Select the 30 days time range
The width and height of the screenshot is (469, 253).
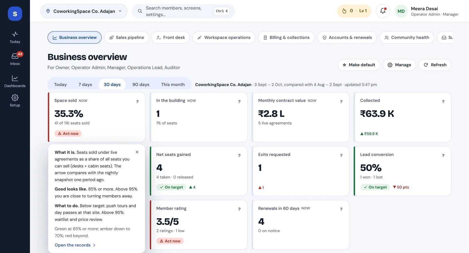coord(112,84)
